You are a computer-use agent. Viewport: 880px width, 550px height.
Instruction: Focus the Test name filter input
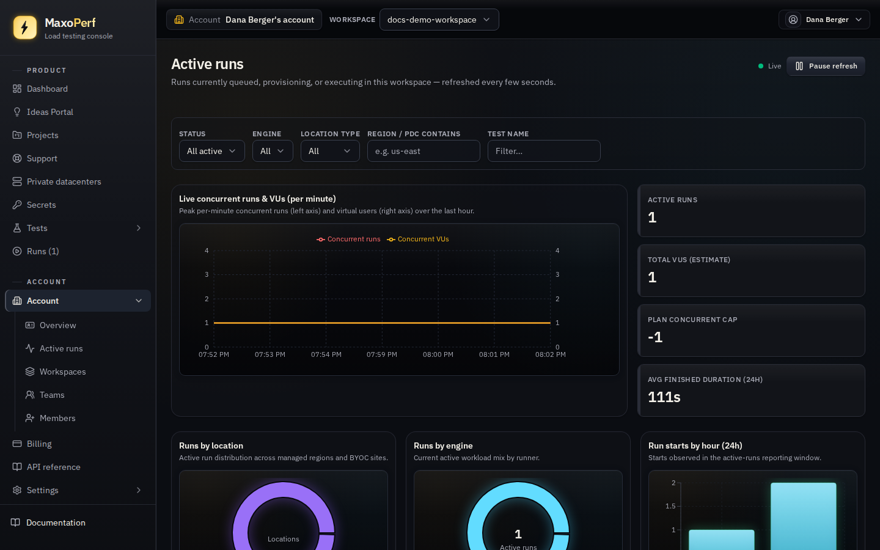(x=544, y=151)
